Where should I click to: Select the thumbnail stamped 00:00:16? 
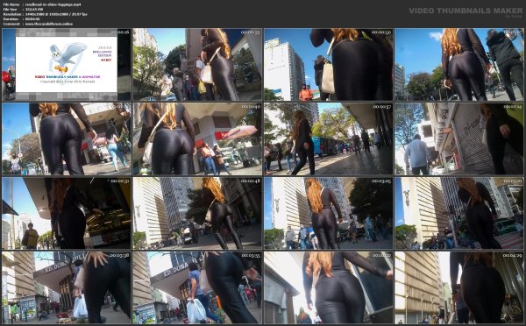pos(67,64)
